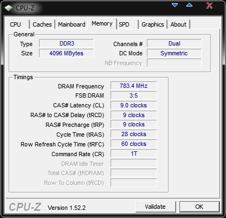Click the Version 1.52.2 text

(x=67, y=208)
